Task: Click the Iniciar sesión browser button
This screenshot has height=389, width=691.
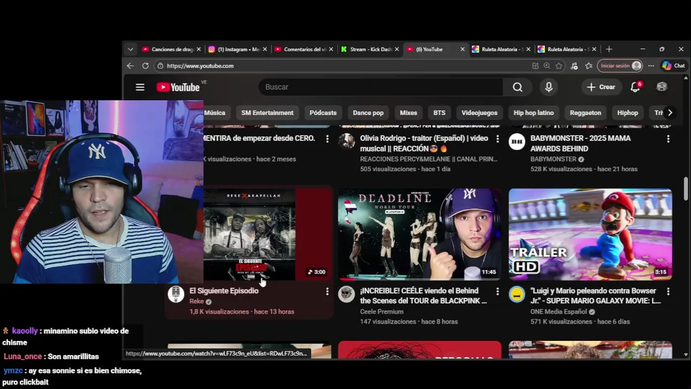Action: tap(621, 66)
